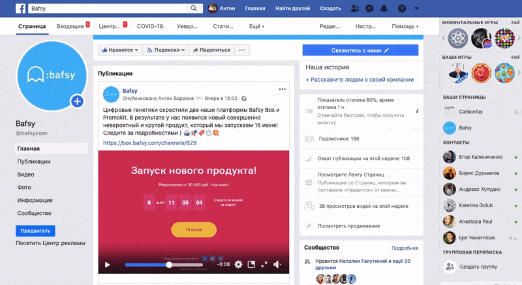Toggle picture-in-picture video icon

point(251,264)
